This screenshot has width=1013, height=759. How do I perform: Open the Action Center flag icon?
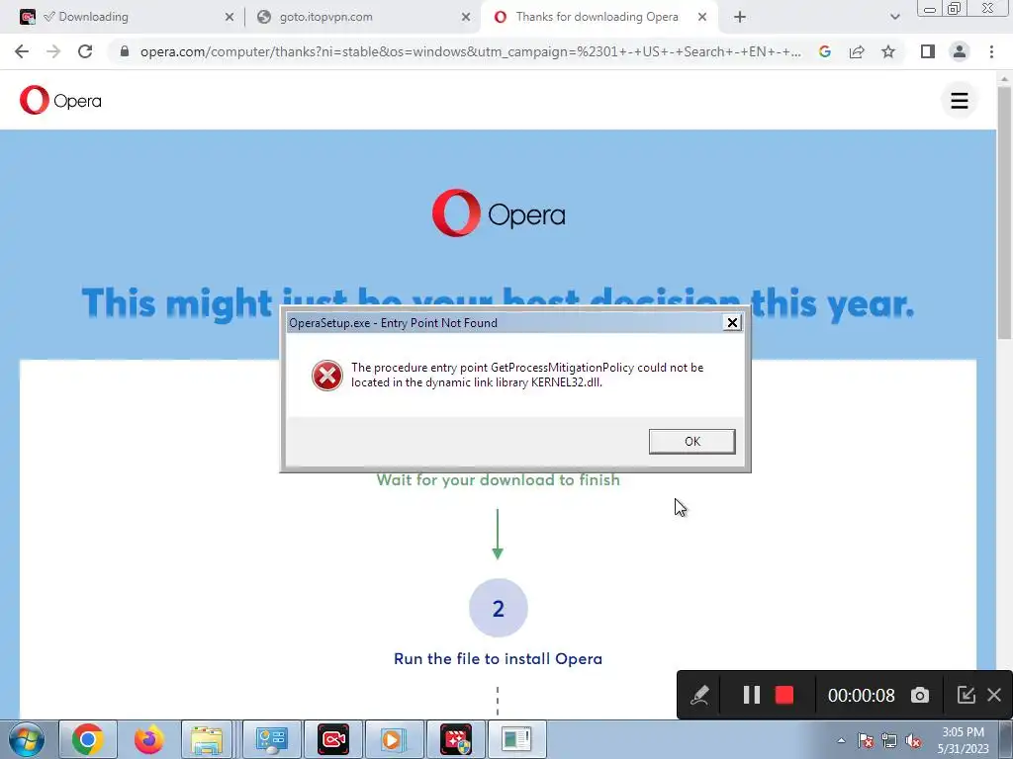[x=866, y=740]
